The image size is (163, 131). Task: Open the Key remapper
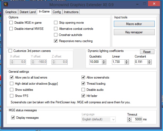134,32
